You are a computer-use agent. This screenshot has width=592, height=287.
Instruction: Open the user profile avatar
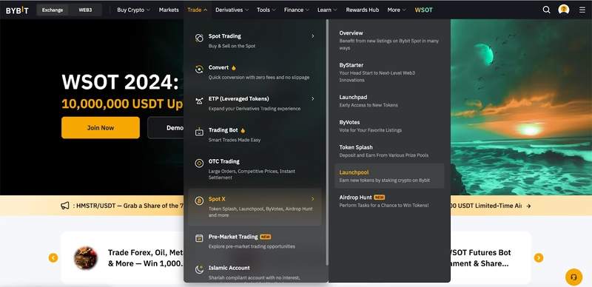click(564, 10)
